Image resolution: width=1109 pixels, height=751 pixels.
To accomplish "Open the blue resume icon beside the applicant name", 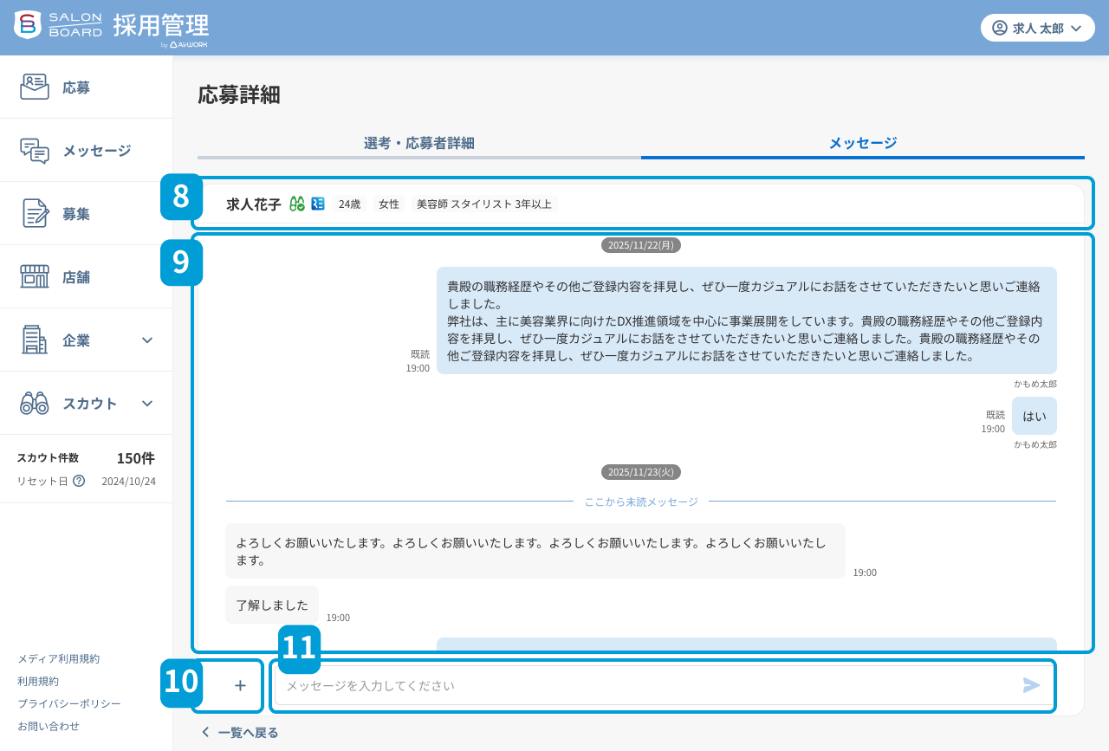I will (318, 203).
